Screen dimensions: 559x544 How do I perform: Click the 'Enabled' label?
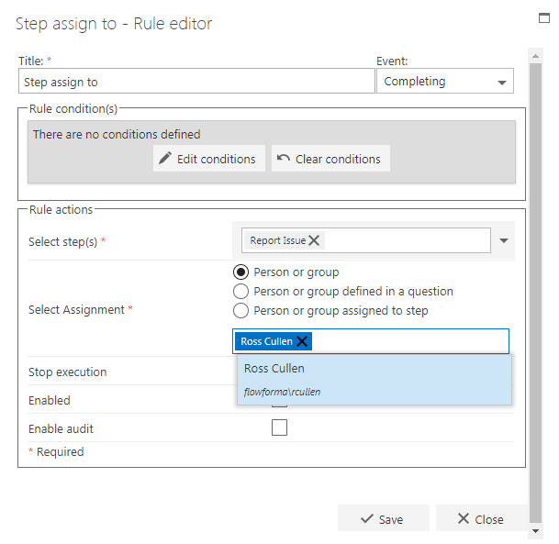point(50,400)
